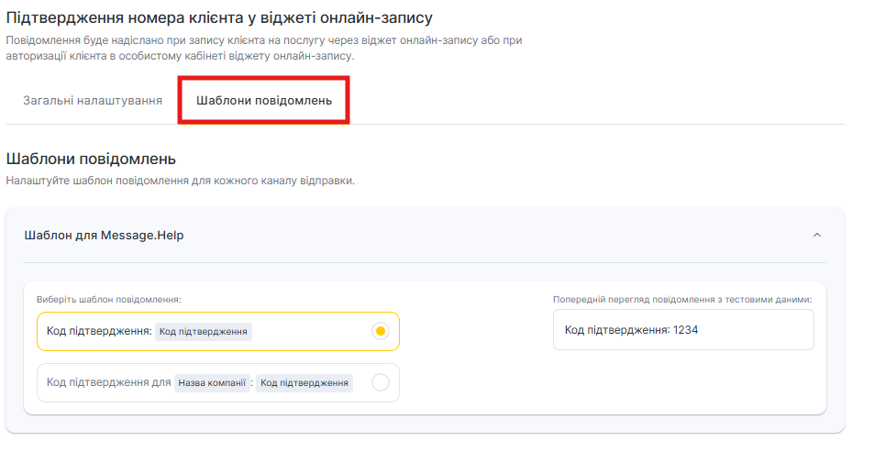Select the radio button for the company name template

pyautogui.click(x=381, y=382)
